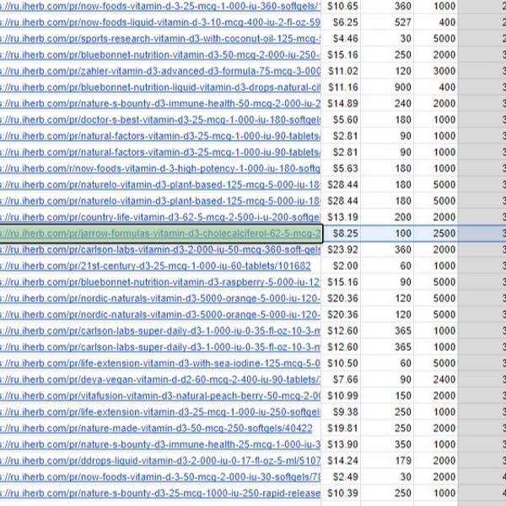Open the vitafusion natural peach-berry link
Image resolution: width=506 pixels, height=506 pixels.
pos(160,396)
